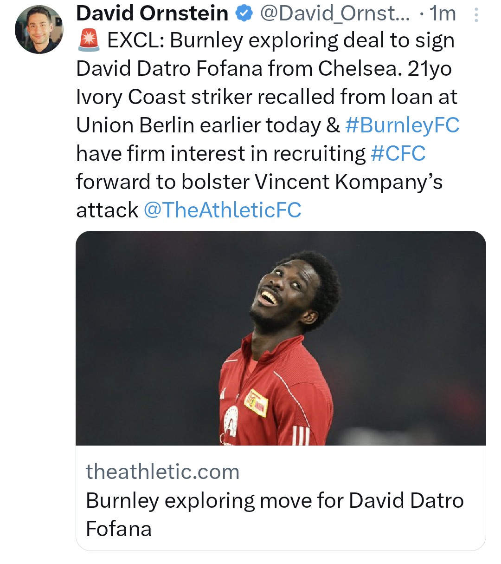Click 'have firm interest in recruiting' text
The width and height of the screenshot is (501, 564).
pos(221,154)
